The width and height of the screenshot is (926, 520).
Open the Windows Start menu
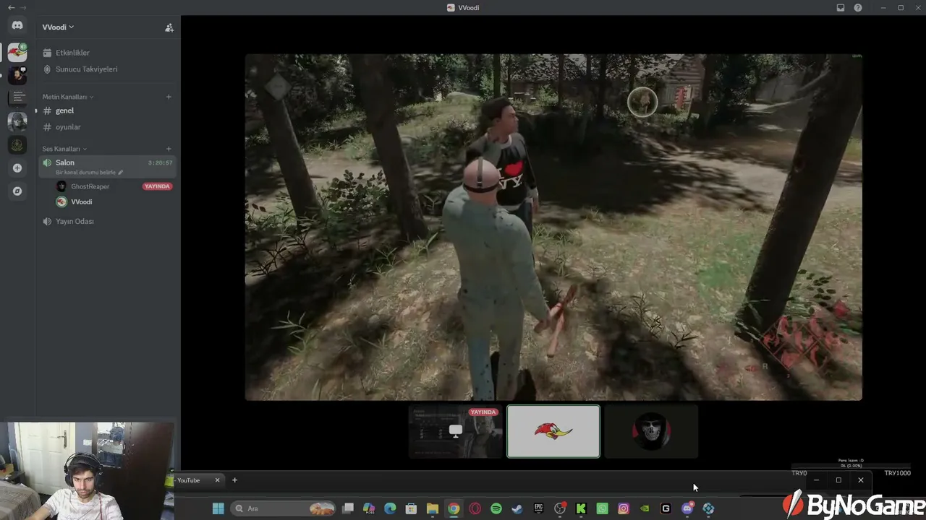[218, 508]
